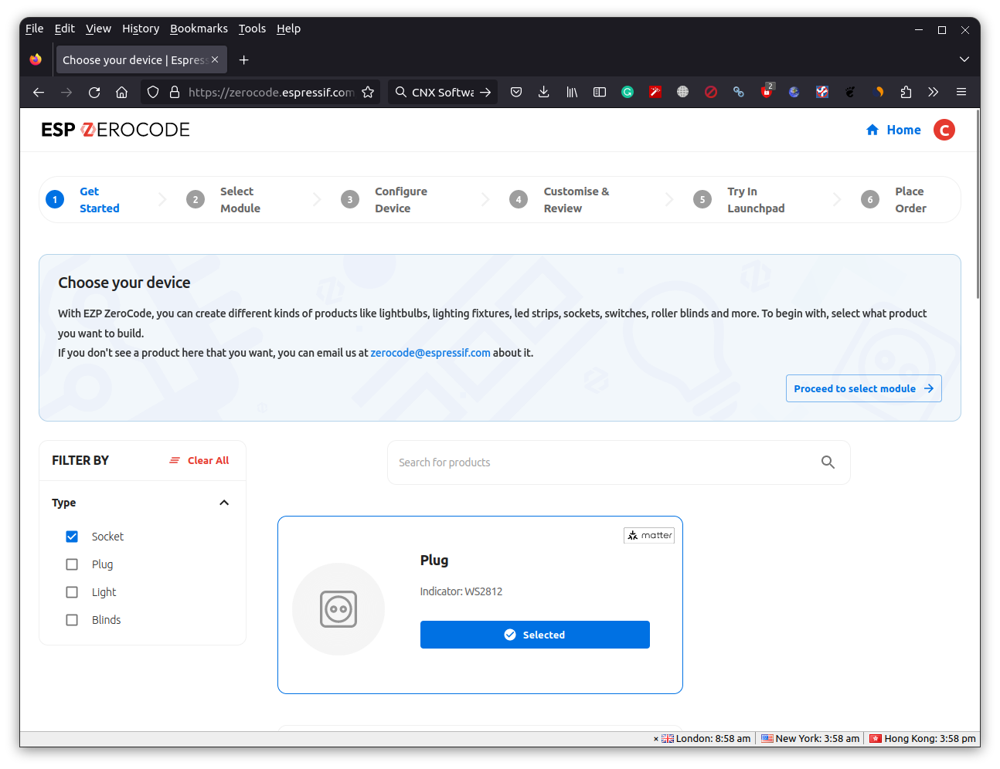Open the zerocode@espressif.com email link
Viewport: 1000px width, 769px height.
[430, 353]
